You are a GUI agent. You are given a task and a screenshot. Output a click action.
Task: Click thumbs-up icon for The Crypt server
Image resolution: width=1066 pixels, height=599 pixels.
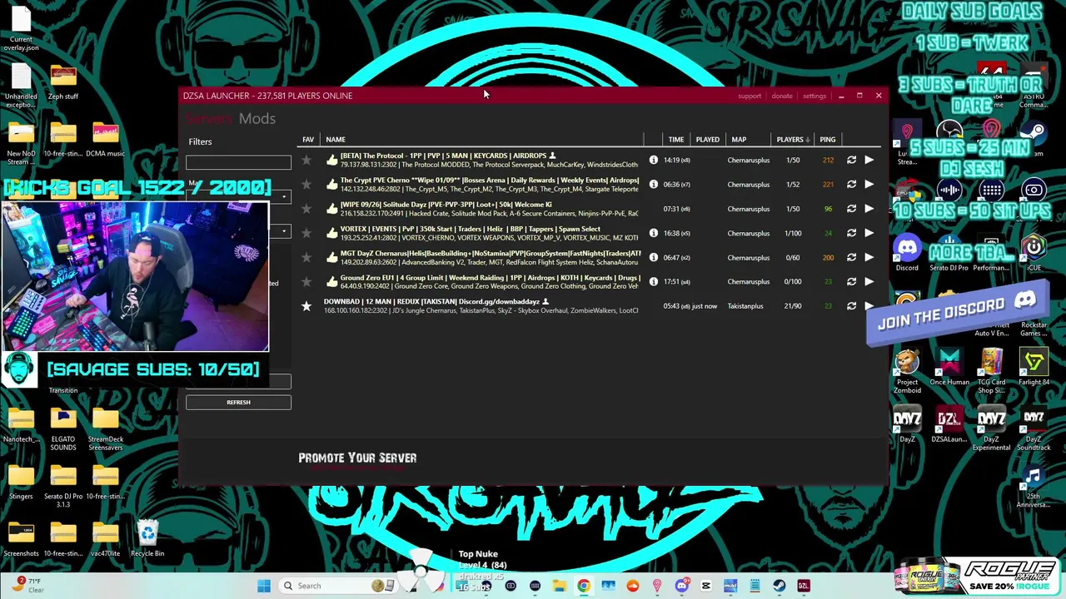click(331, 184)
